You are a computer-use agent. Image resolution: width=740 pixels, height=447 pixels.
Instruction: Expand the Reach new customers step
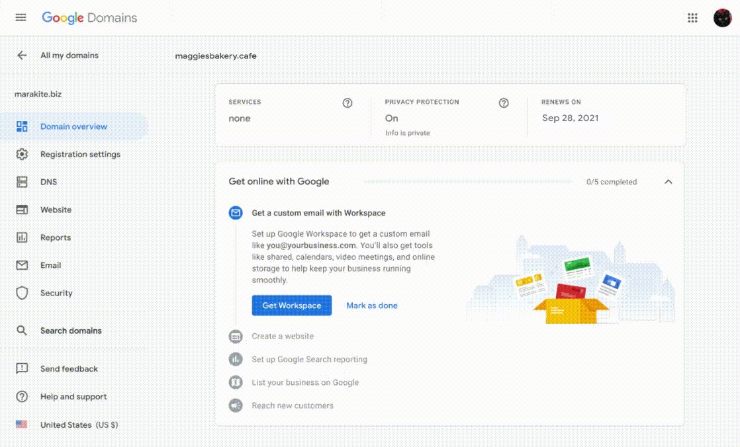pos(292,405)
